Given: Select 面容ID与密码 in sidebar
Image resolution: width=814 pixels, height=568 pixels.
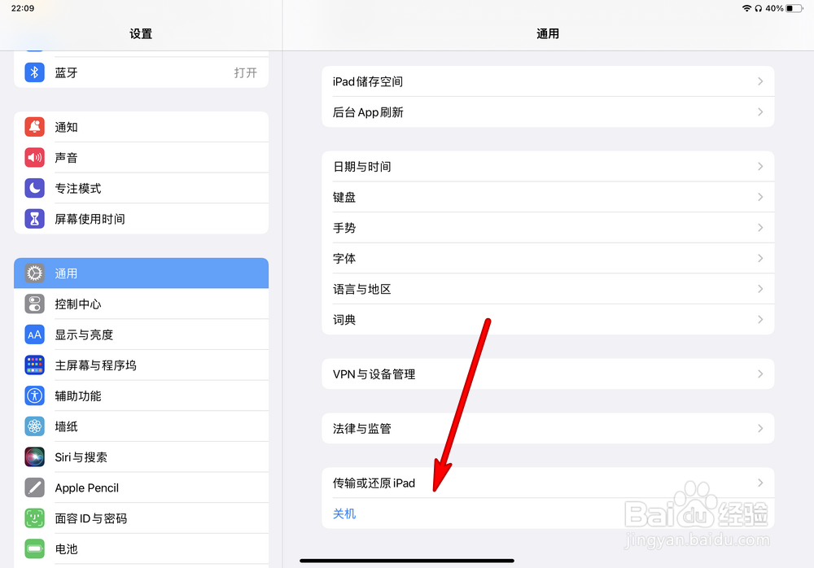Looking at the screenshot, I should click(141, 518).
